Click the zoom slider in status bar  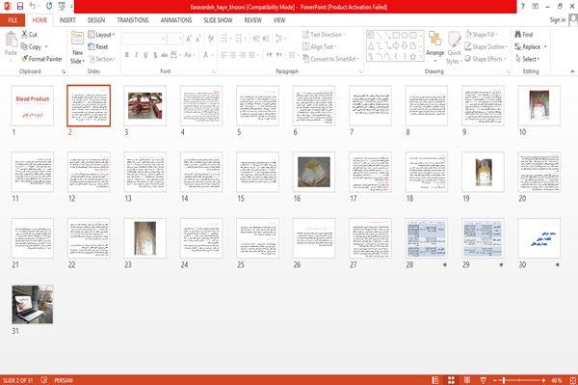tap(519, 380)
